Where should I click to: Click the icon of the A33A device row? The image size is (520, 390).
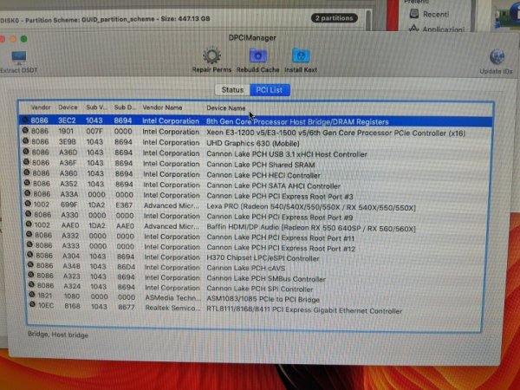(28, 193)
